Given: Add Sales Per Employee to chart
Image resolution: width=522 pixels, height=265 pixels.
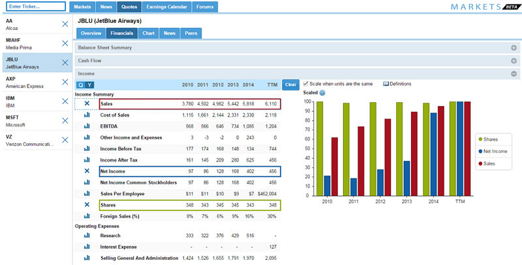Looking at the screenshot, I should [x=87, y=193].
